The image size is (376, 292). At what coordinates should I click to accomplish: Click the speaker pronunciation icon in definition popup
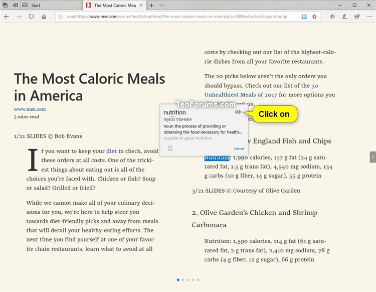(x=238, y=112)
